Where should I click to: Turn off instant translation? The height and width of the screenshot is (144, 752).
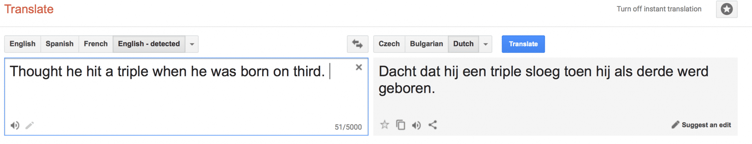click(659, 9)
